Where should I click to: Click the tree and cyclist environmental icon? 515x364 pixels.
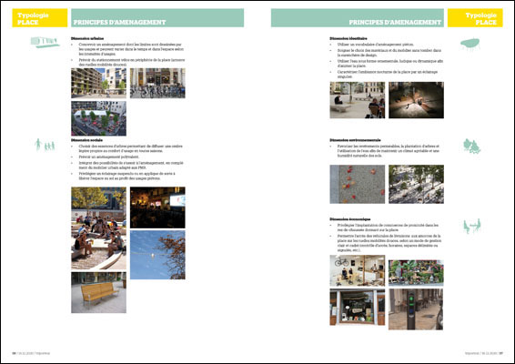[x=471, y=147]
